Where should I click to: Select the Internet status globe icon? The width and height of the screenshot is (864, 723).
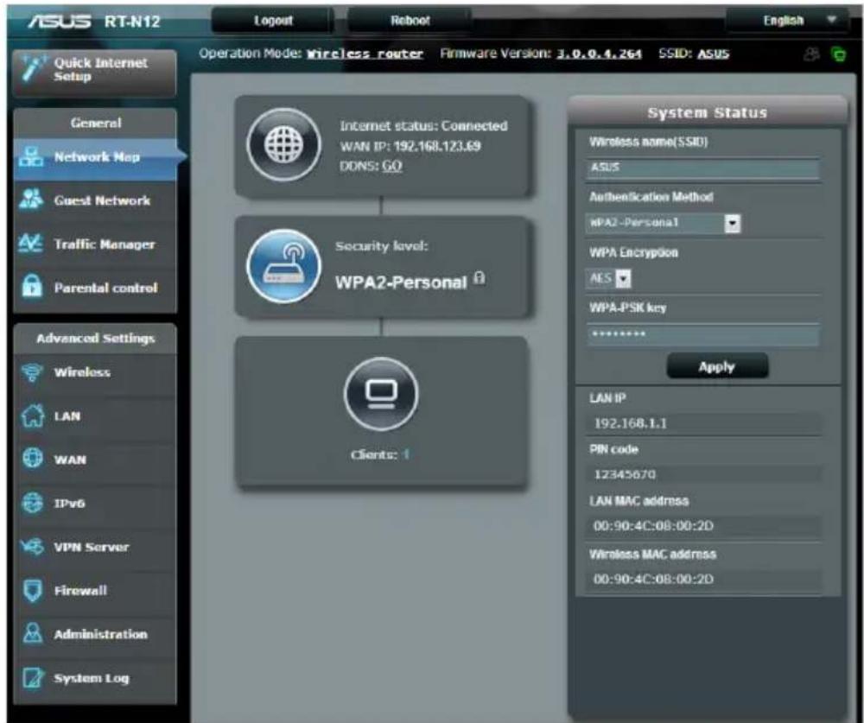pos(283,145)
